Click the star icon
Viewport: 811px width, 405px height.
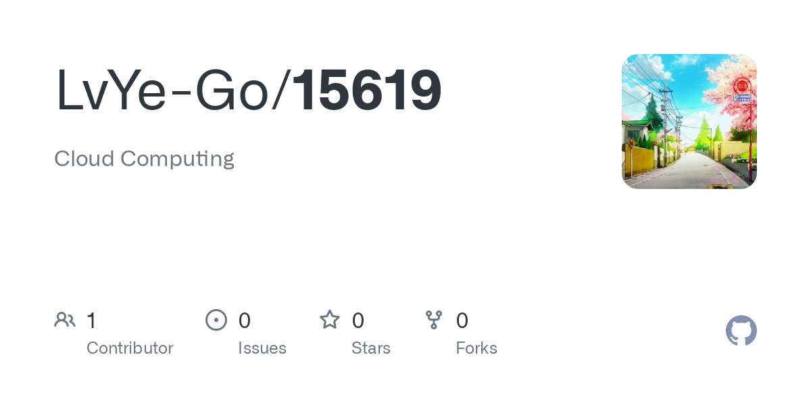point(330,319)
